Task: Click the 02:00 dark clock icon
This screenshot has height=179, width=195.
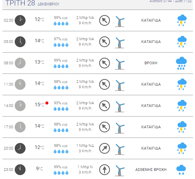Action: tap(20, 20)
